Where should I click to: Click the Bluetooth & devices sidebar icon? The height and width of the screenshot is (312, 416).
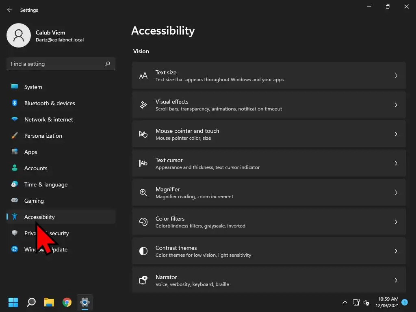point(15,103)
